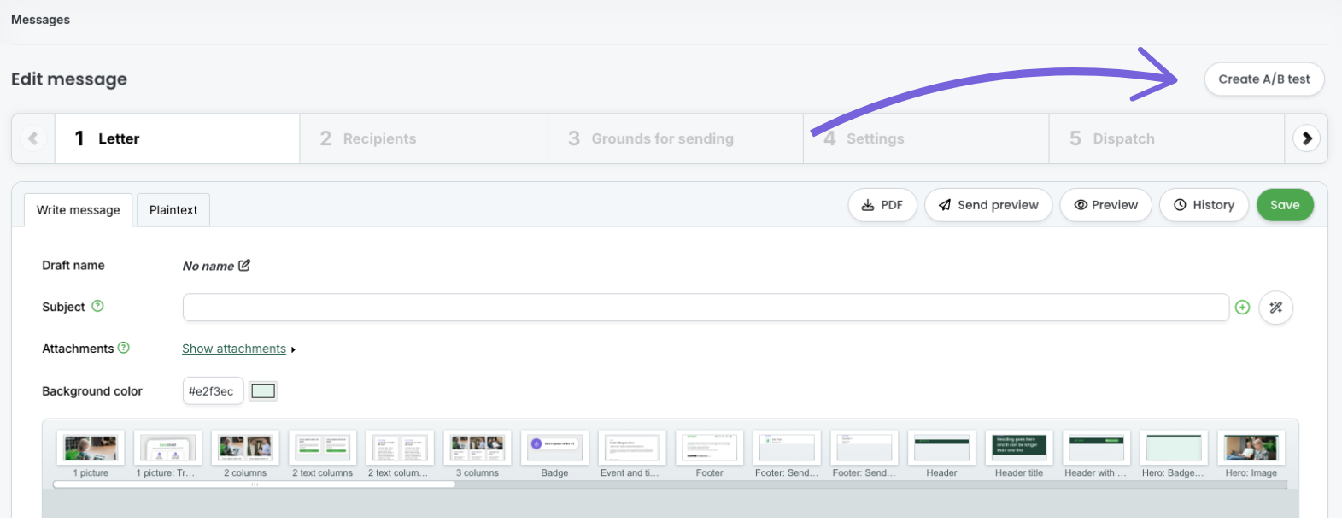Click the Preview eye button
Screen dimensions: 1342x522
point(1105,205)
